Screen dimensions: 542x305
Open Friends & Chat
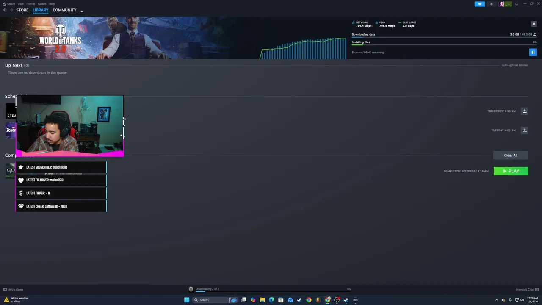click(527, 290)
